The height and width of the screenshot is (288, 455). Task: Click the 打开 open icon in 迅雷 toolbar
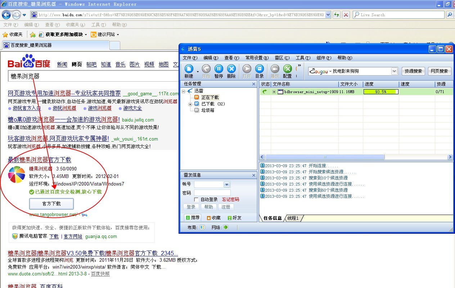tap(247, 69)
